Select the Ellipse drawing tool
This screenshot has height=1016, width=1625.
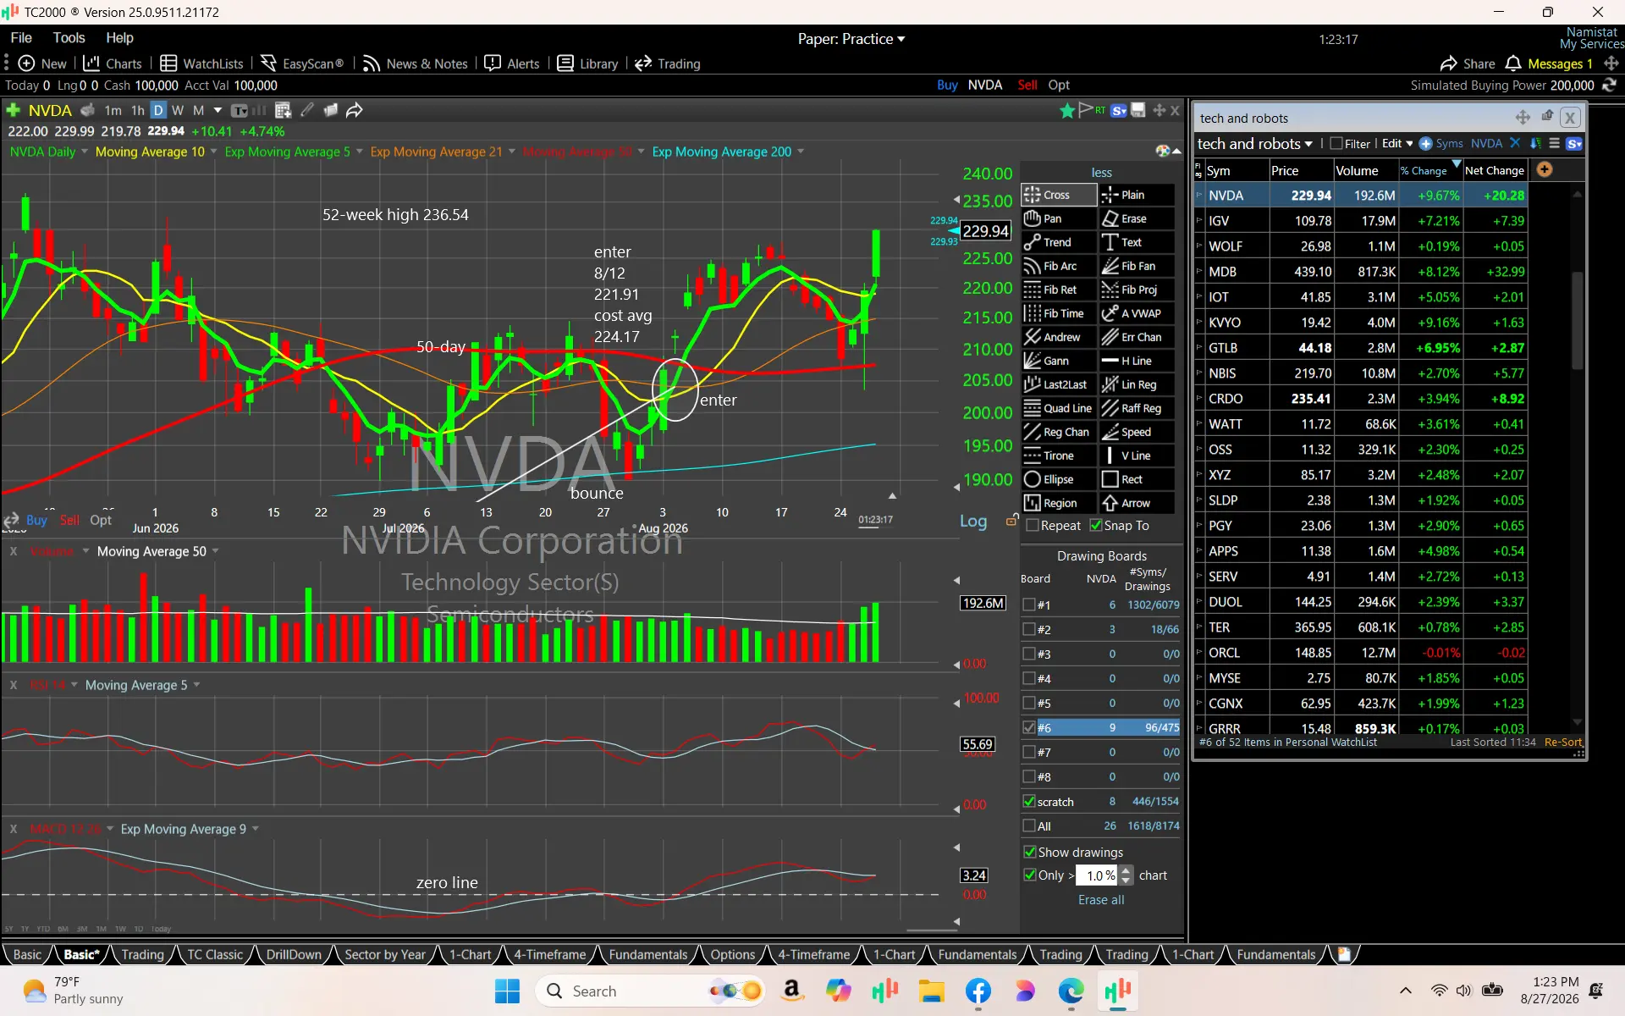1059,479
